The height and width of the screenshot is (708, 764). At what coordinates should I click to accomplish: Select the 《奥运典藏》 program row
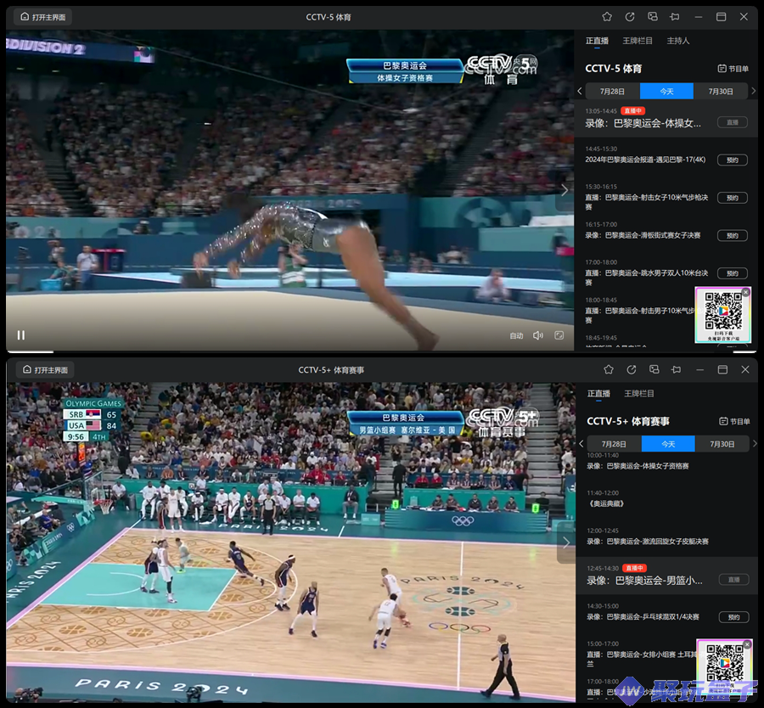point(667,500)
